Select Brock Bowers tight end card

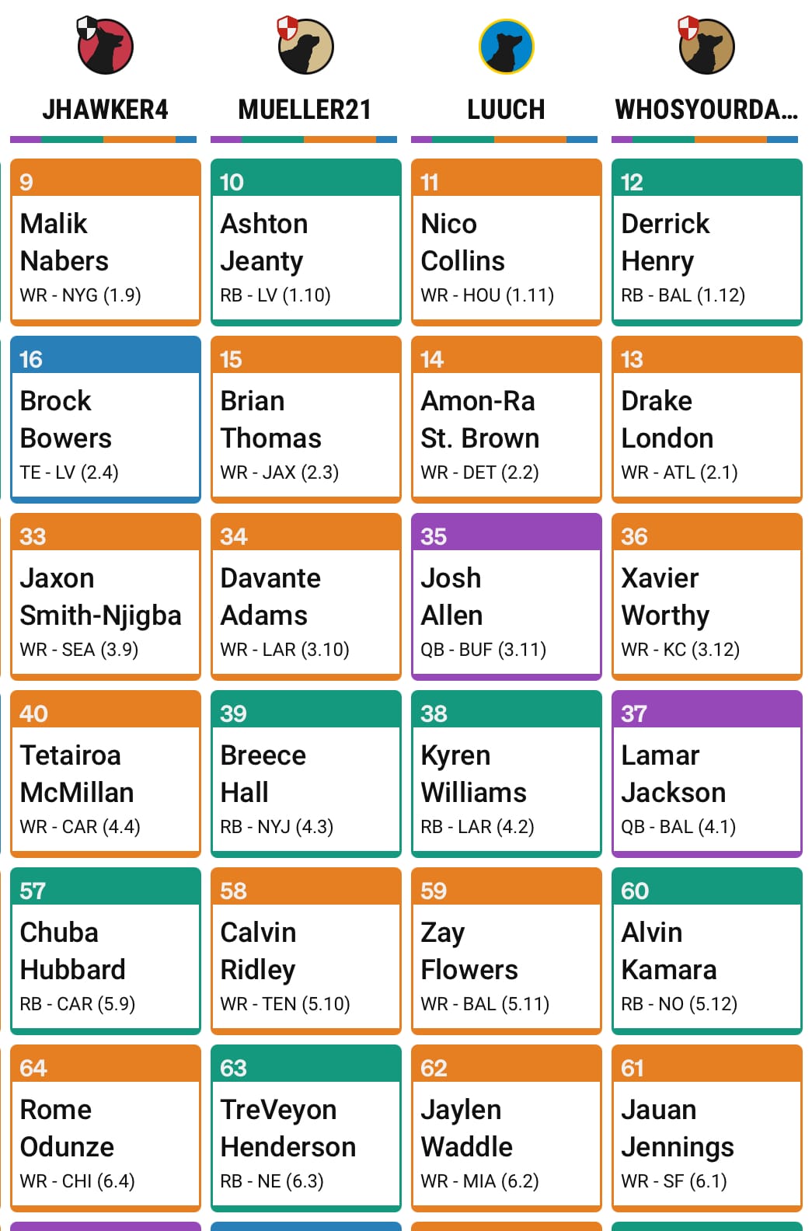point(106,420)
